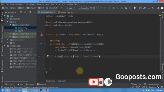Open the Project Structure toolbar icon

click(135, 8)
